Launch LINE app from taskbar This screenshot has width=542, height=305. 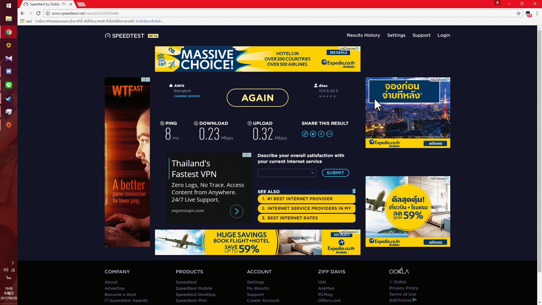tap(9, 85)
